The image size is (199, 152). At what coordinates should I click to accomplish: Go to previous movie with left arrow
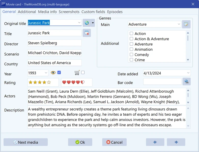(155, 142)
